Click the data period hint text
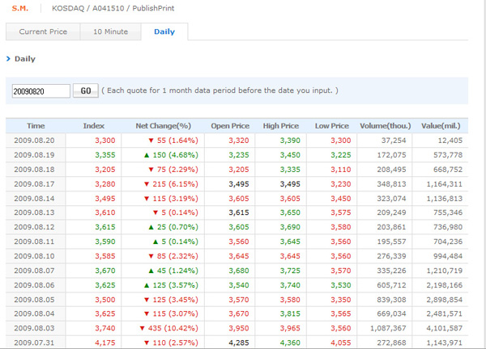 coord(220,90)
